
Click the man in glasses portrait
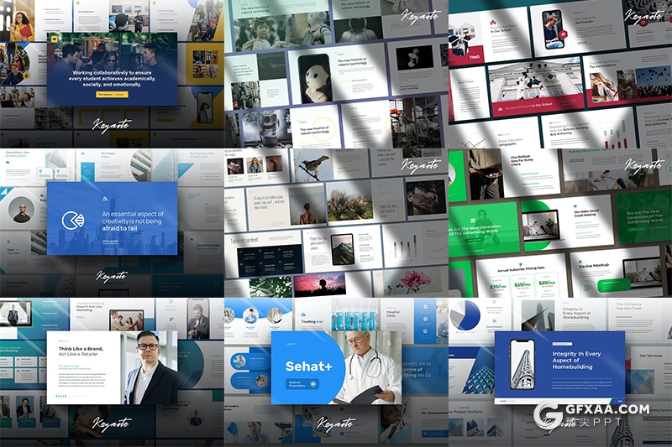[150, 367]
